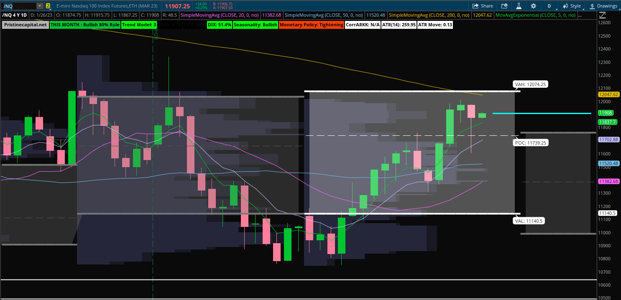Click Monetary Policy: Tightening label
The height and width of the screenshot is (300, 621).
tap(311, 25)
